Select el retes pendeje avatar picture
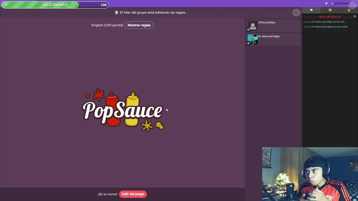The width and height of the screenshot is (358, 201). (253, 40)
